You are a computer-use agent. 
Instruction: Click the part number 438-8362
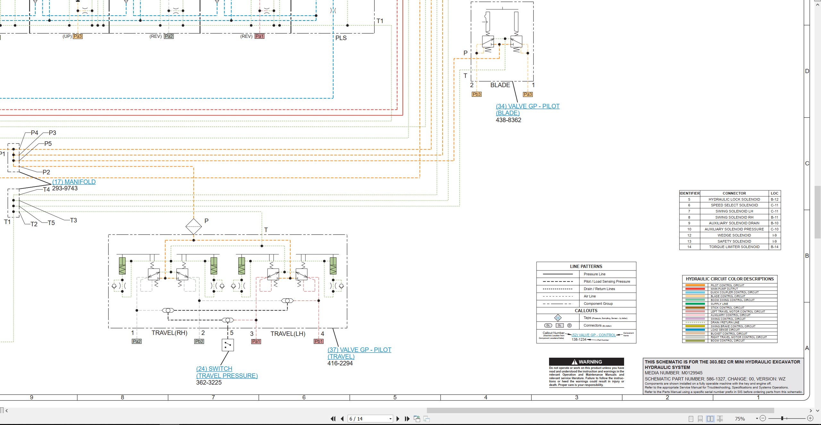coord(509,120)
